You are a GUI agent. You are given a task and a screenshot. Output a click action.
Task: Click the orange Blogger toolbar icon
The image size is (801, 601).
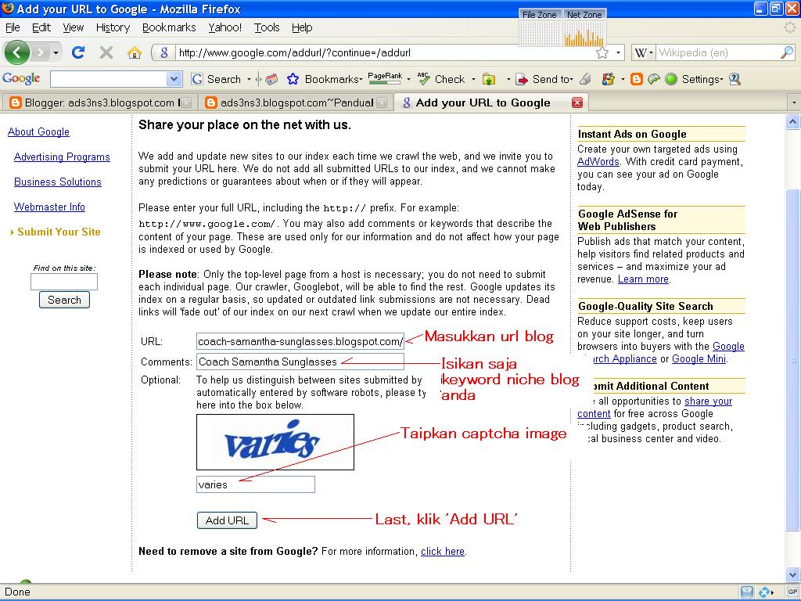pos(637,79)
